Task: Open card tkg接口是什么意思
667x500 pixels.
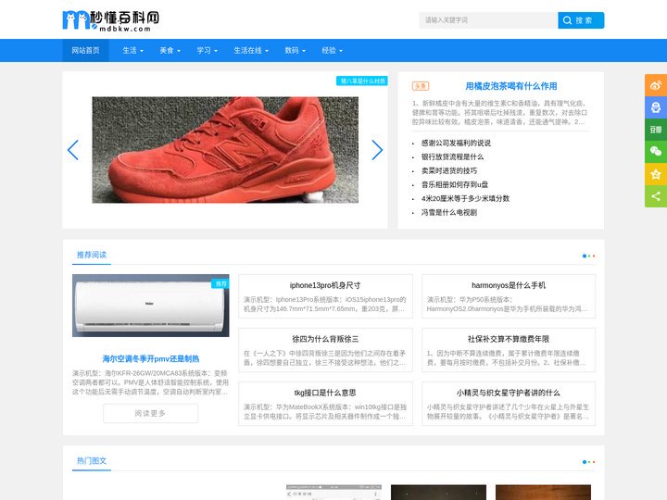Action: coord(325,404)
